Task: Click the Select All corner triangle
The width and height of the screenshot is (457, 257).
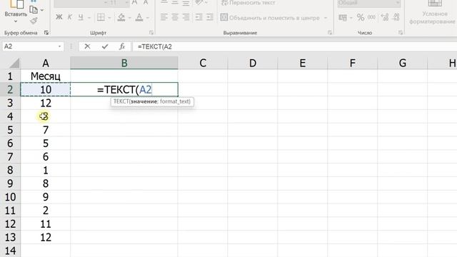Action: tap(14, 64)
